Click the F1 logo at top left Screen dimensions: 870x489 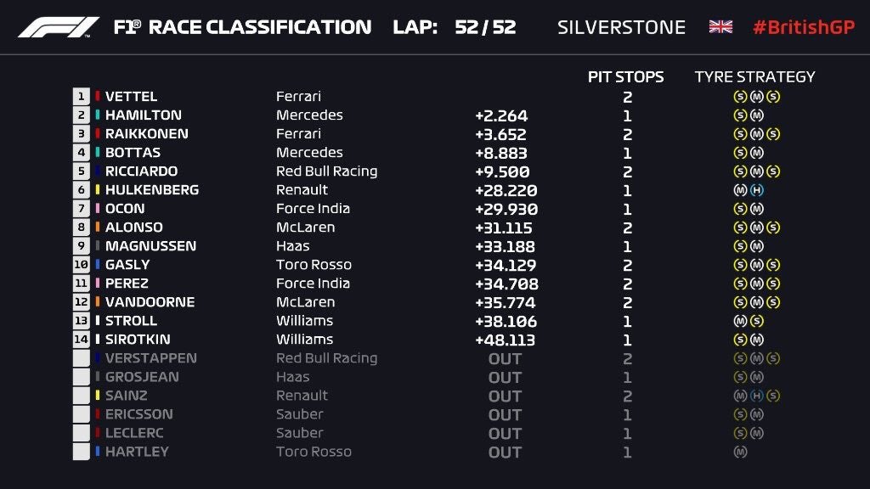coord(58,27)
